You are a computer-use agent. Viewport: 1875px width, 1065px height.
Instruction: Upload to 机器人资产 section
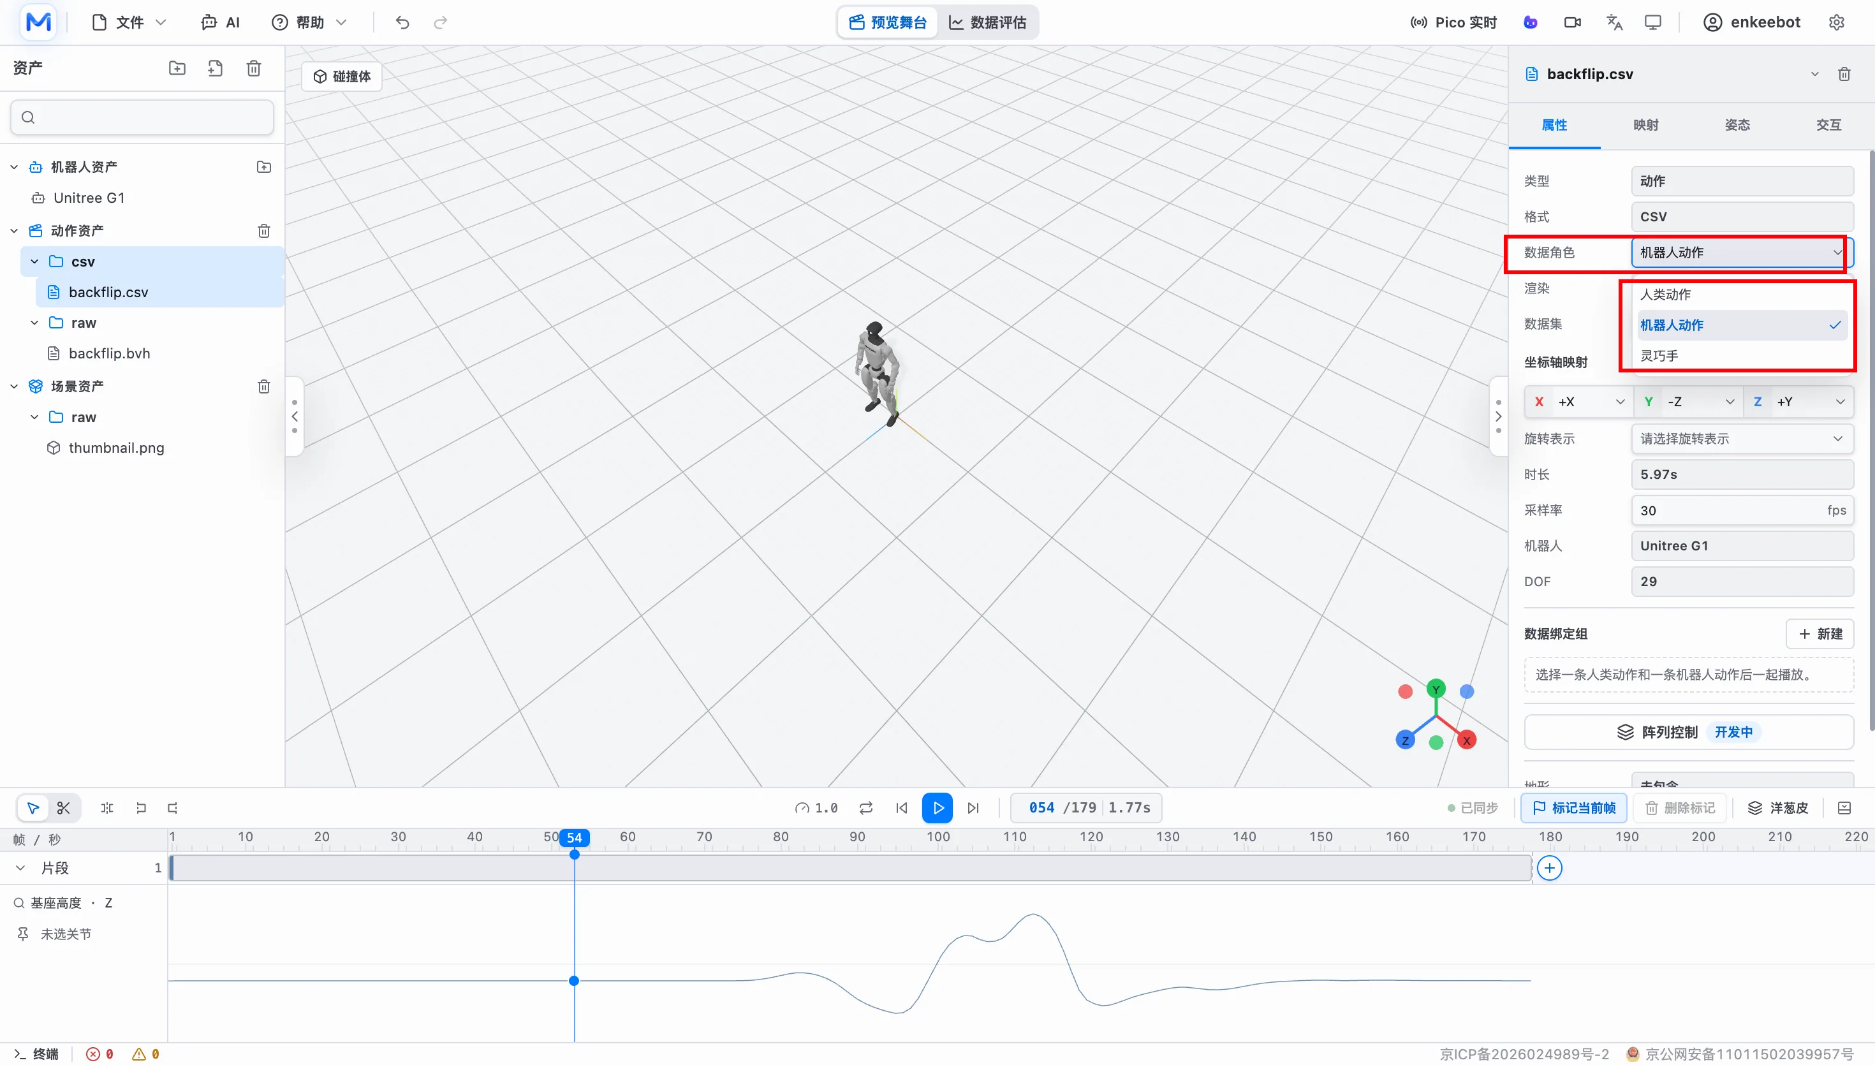(264, 167)
